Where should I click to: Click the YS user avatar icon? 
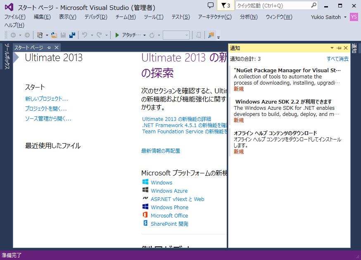tap(354, 17)
